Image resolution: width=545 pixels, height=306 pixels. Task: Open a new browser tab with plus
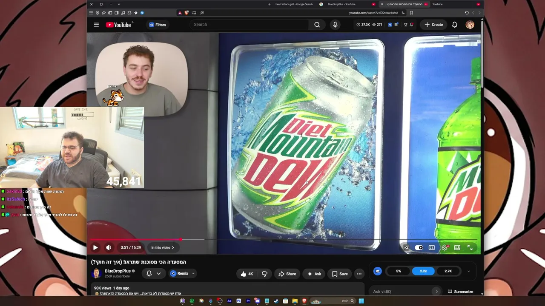[269, 4]
